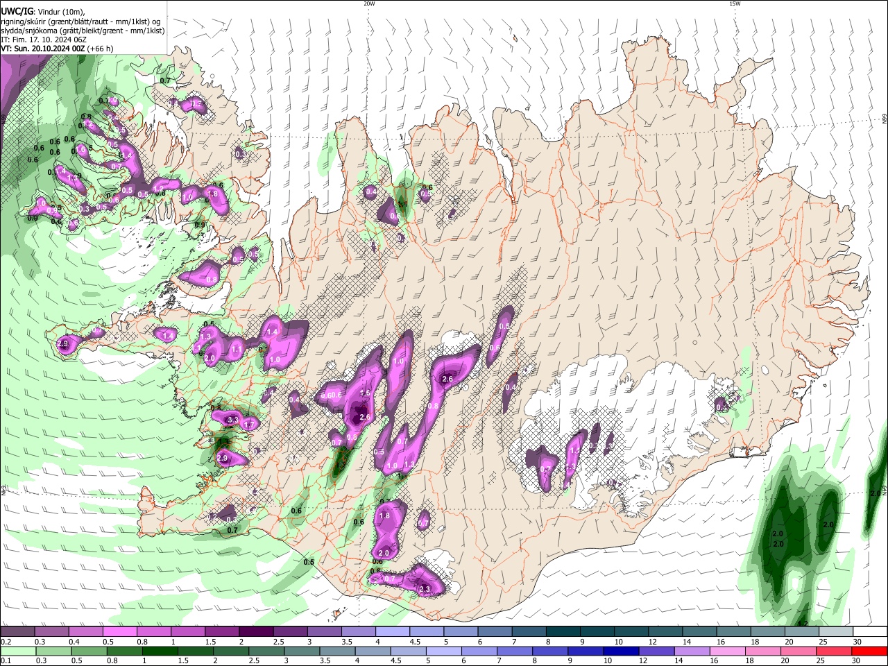Viewport: 888px width, 666px height.
Task: Click the 0.2 label on the snow scale
Action: tap(5, 642)
